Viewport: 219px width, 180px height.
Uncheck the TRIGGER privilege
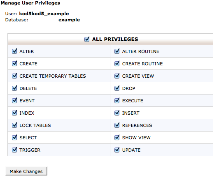[14, 150]
